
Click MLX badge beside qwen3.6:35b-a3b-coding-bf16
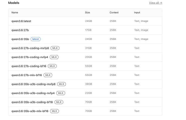pyautogui.click(x=59, y=102)
